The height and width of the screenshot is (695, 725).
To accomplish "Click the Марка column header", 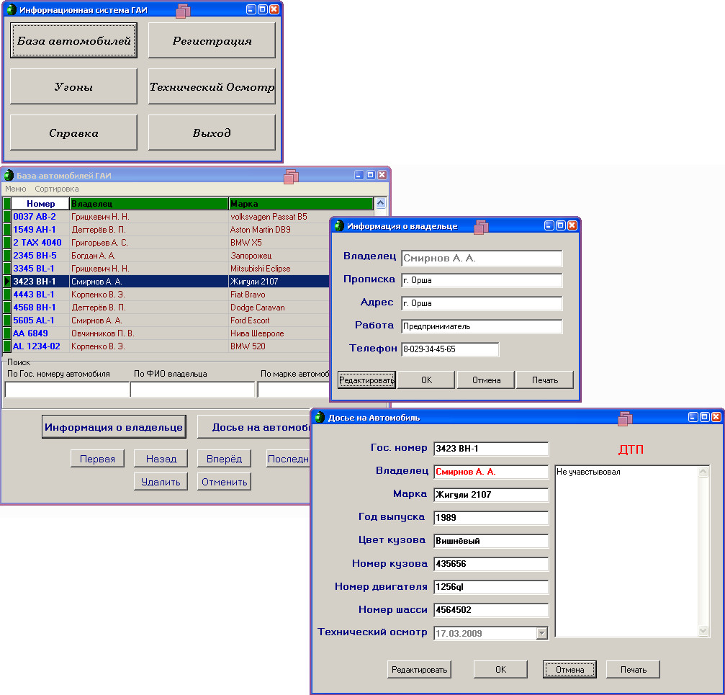I will [301, 204].
